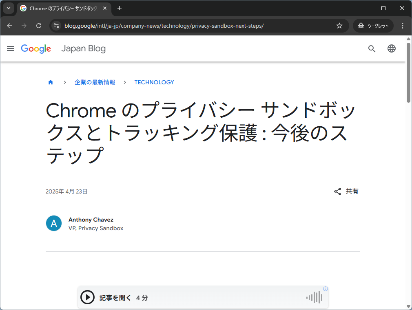Open the hamburger navigation menu

click(x=10, y=48)
